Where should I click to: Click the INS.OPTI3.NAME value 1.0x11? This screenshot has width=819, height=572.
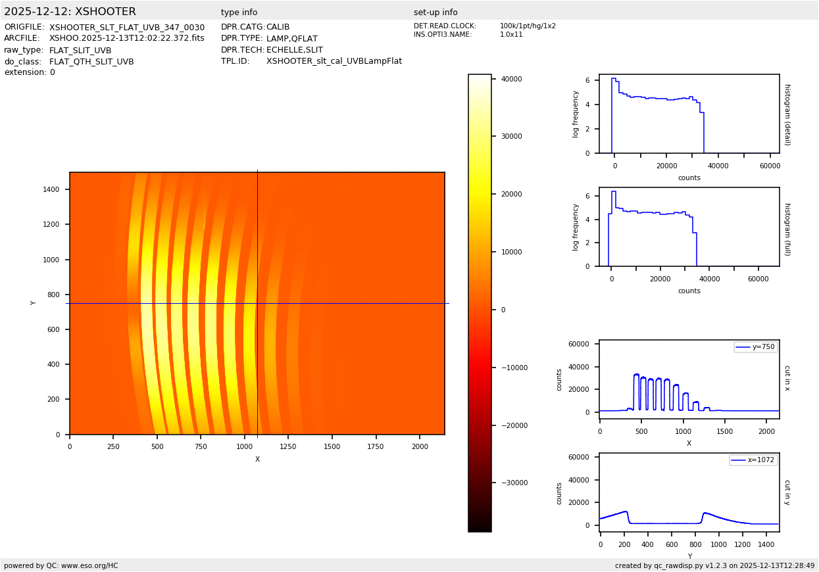point(511,35)
